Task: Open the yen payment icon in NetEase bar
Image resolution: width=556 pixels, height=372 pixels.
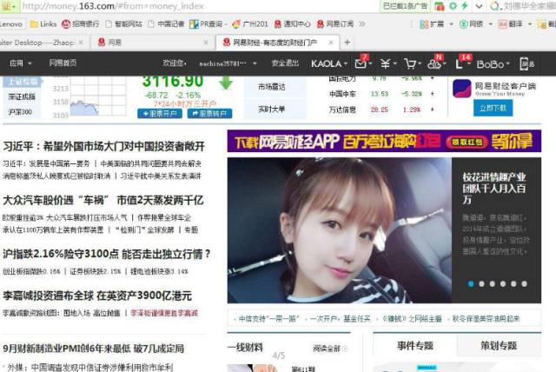Action: tap(385, 63)
